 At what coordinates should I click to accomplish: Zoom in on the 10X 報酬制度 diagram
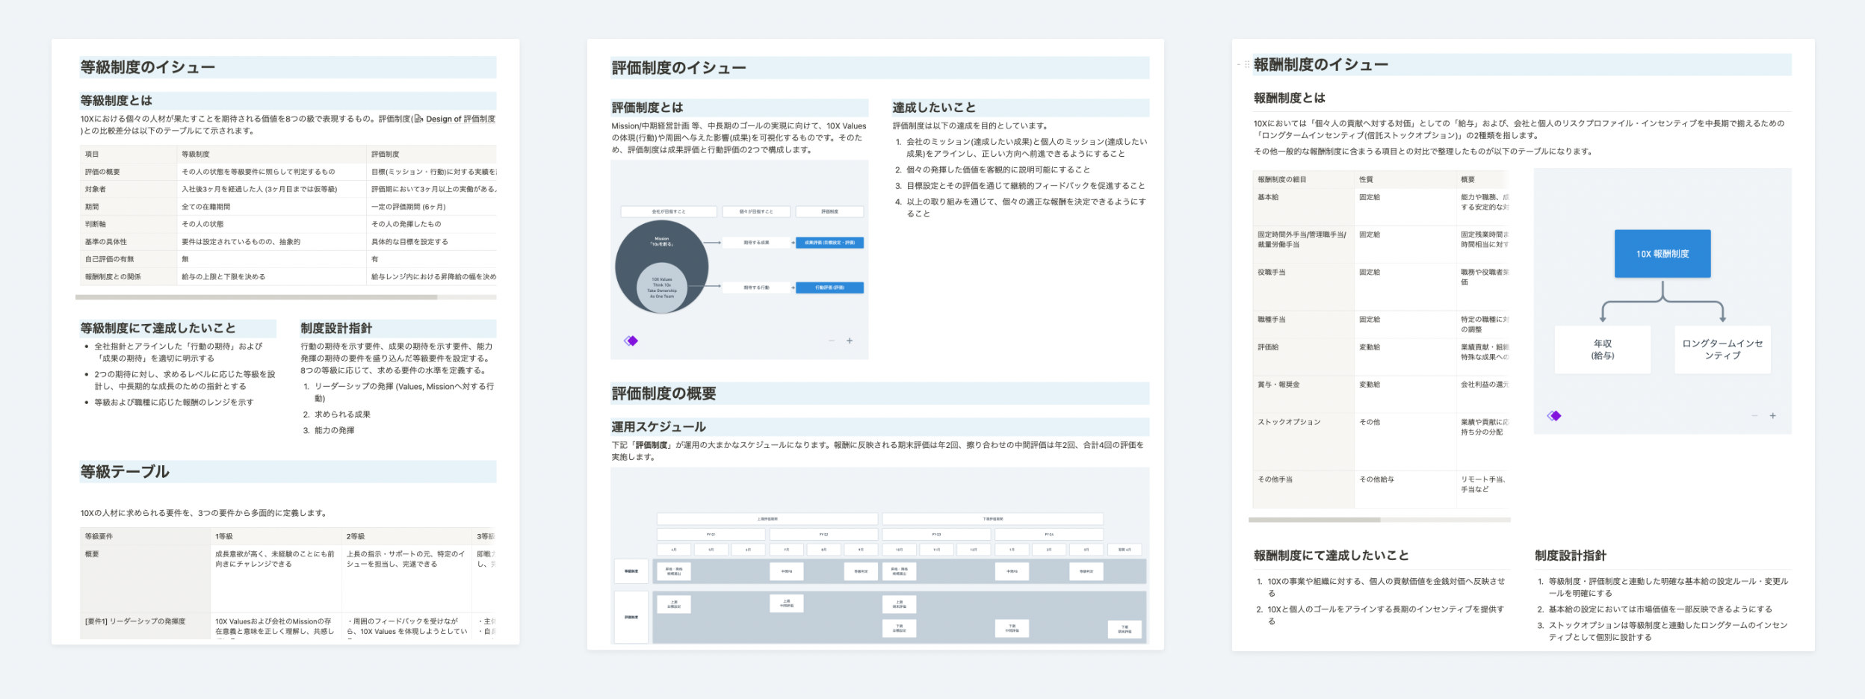[1772, 416]
